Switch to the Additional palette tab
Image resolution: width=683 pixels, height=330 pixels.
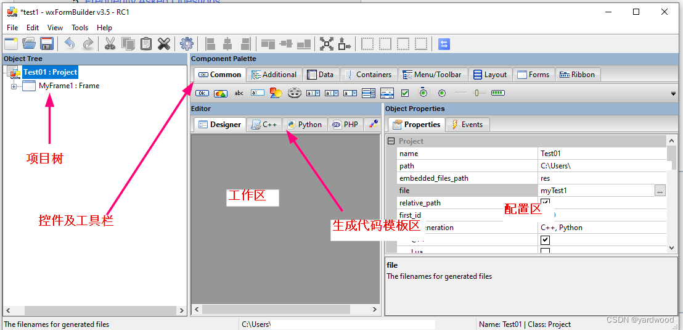(276, 75)
